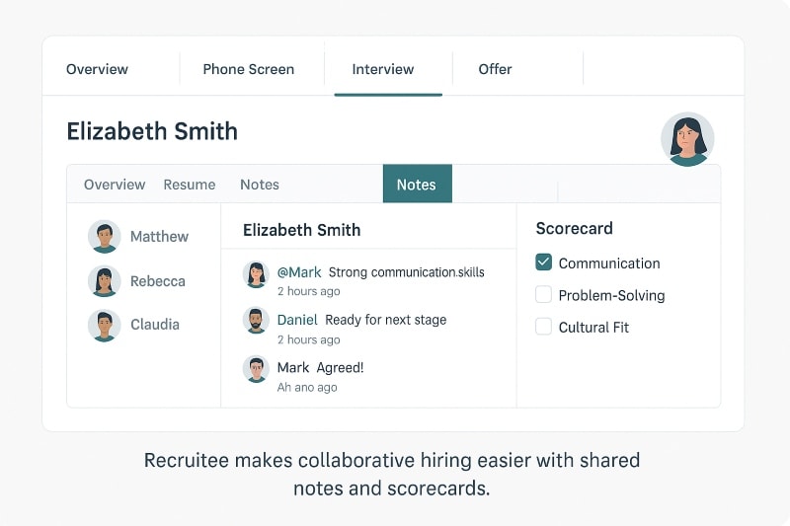Open the Offer stage tab

coord(495,69)
